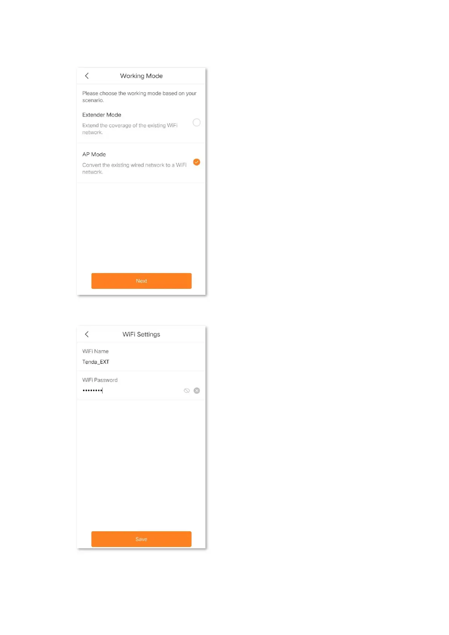Click the WiFi Password label
This screenshot has height=635, width=449.
[100, 380]
